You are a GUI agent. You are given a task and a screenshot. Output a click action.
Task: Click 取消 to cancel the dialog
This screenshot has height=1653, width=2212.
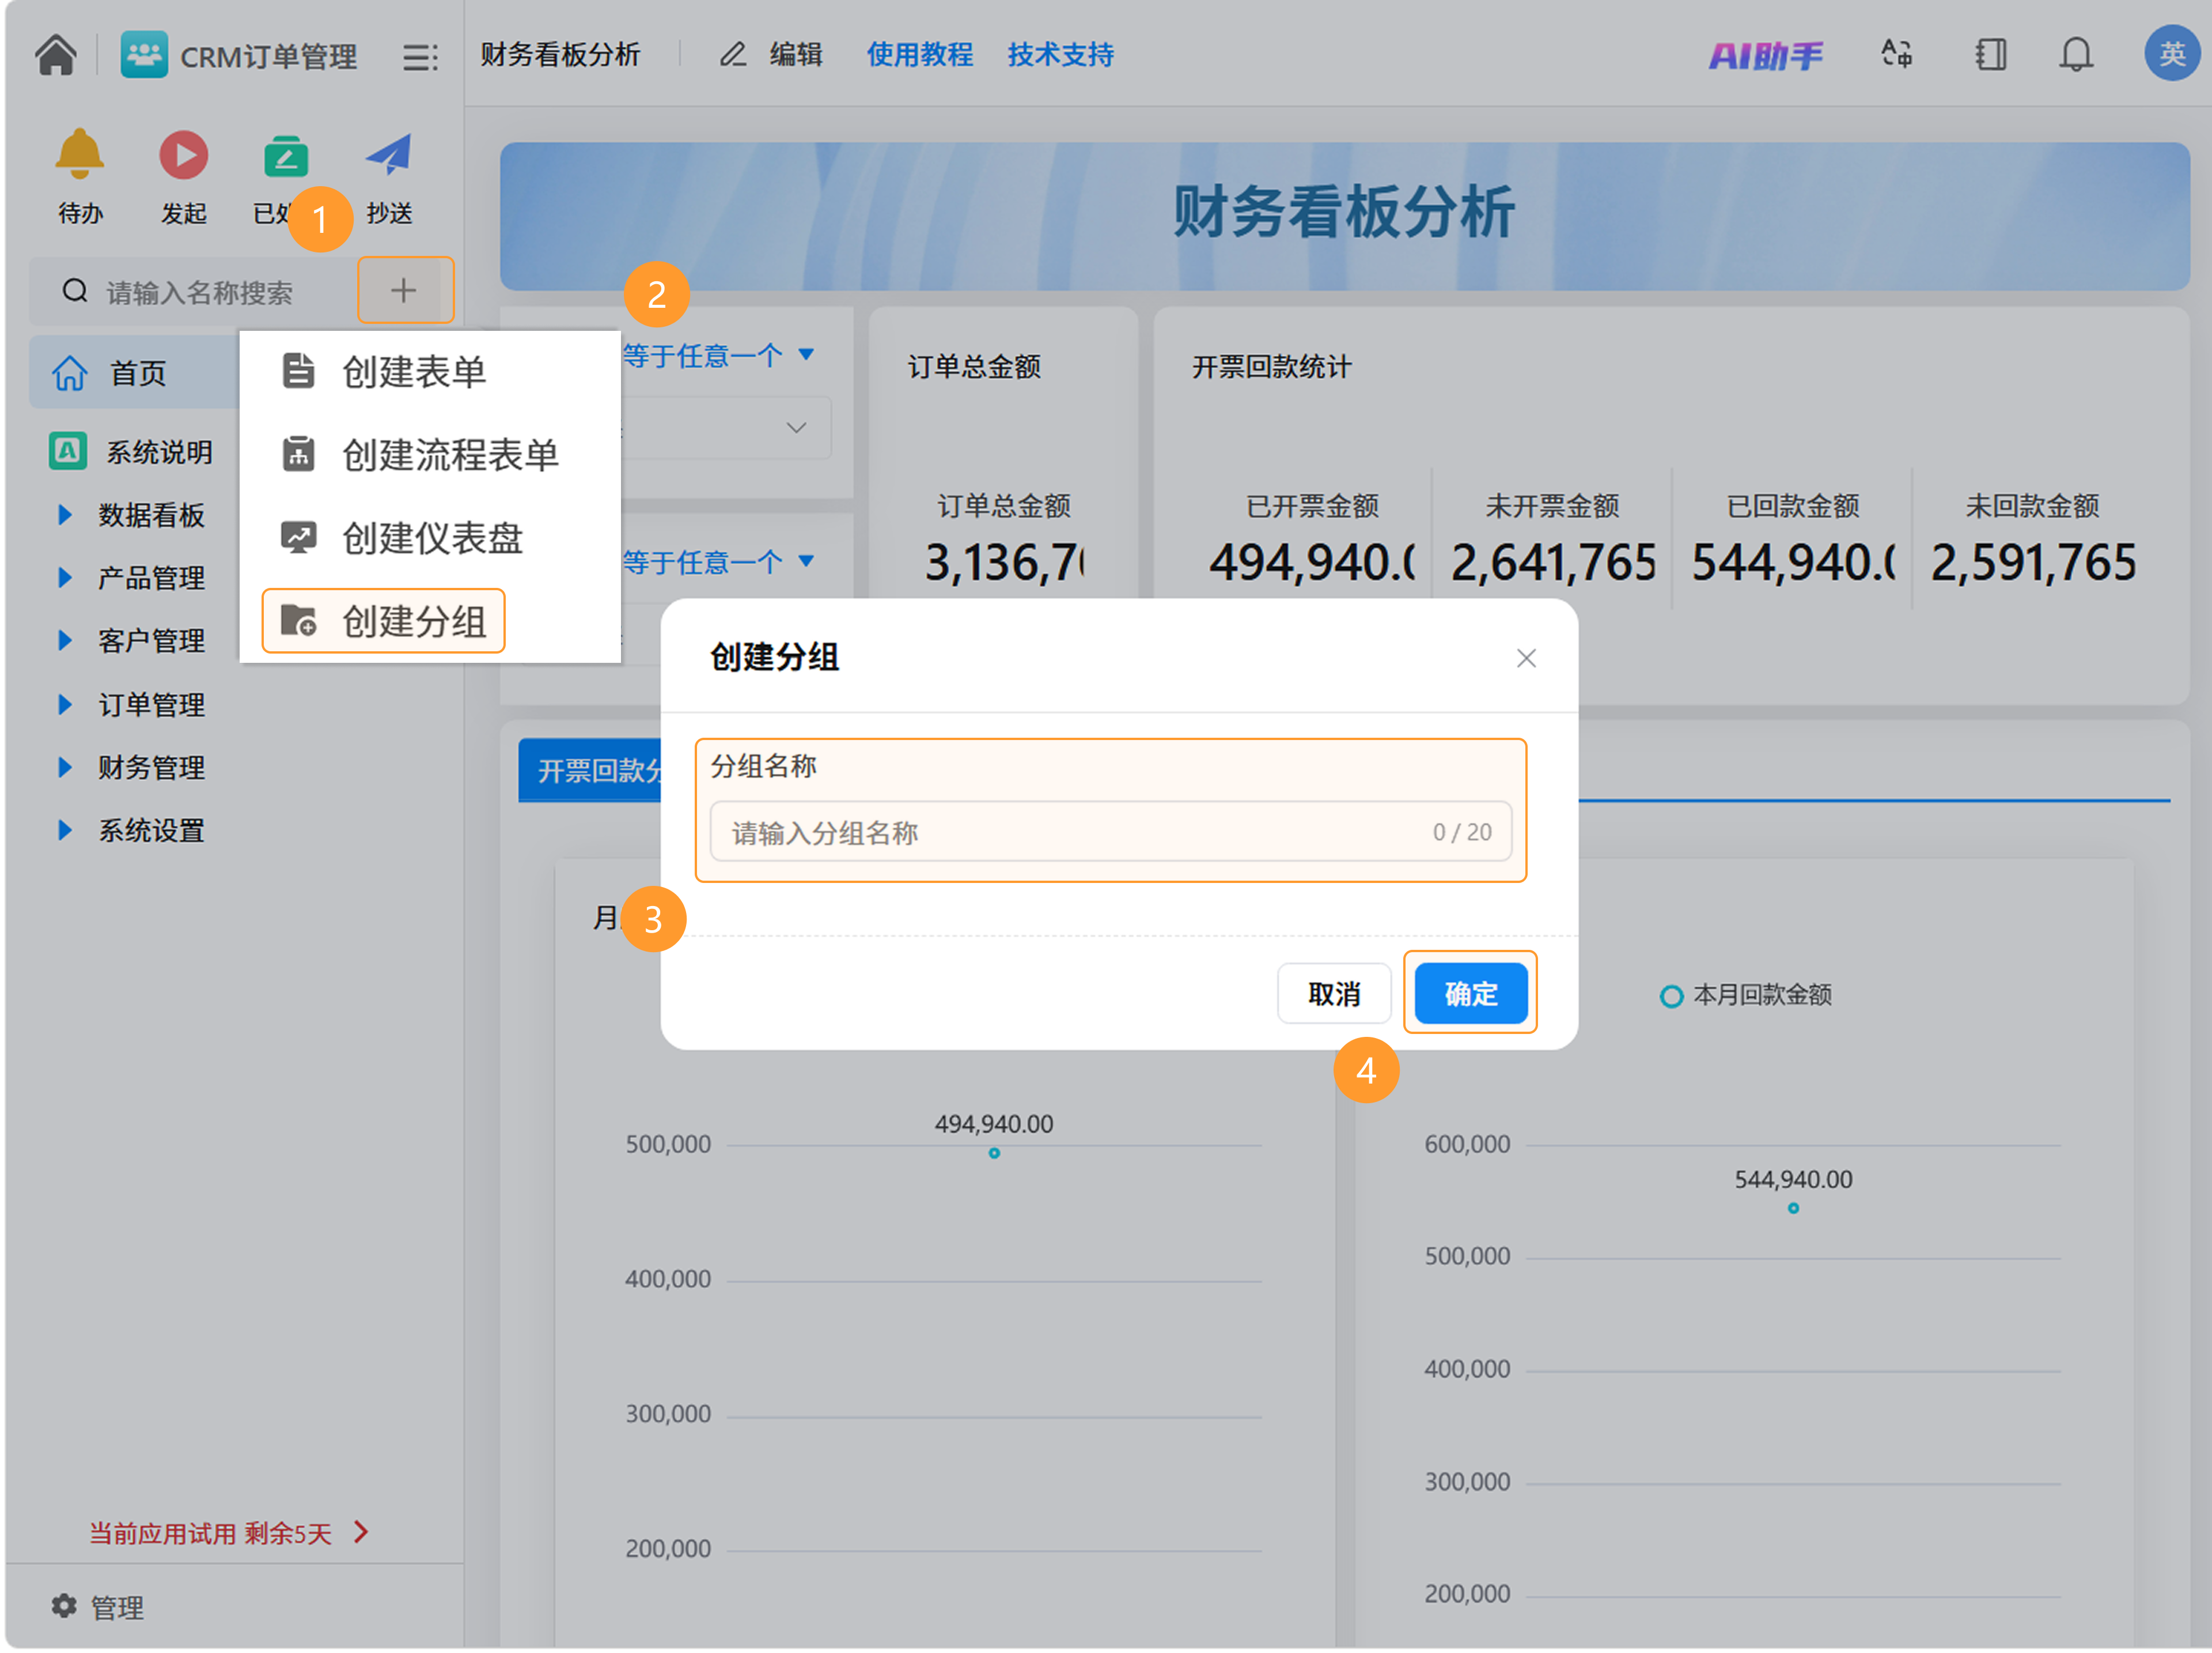pyautogui.click(x=1334, y=994)
